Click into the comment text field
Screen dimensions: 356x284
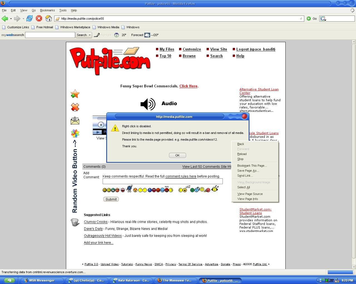163,181
